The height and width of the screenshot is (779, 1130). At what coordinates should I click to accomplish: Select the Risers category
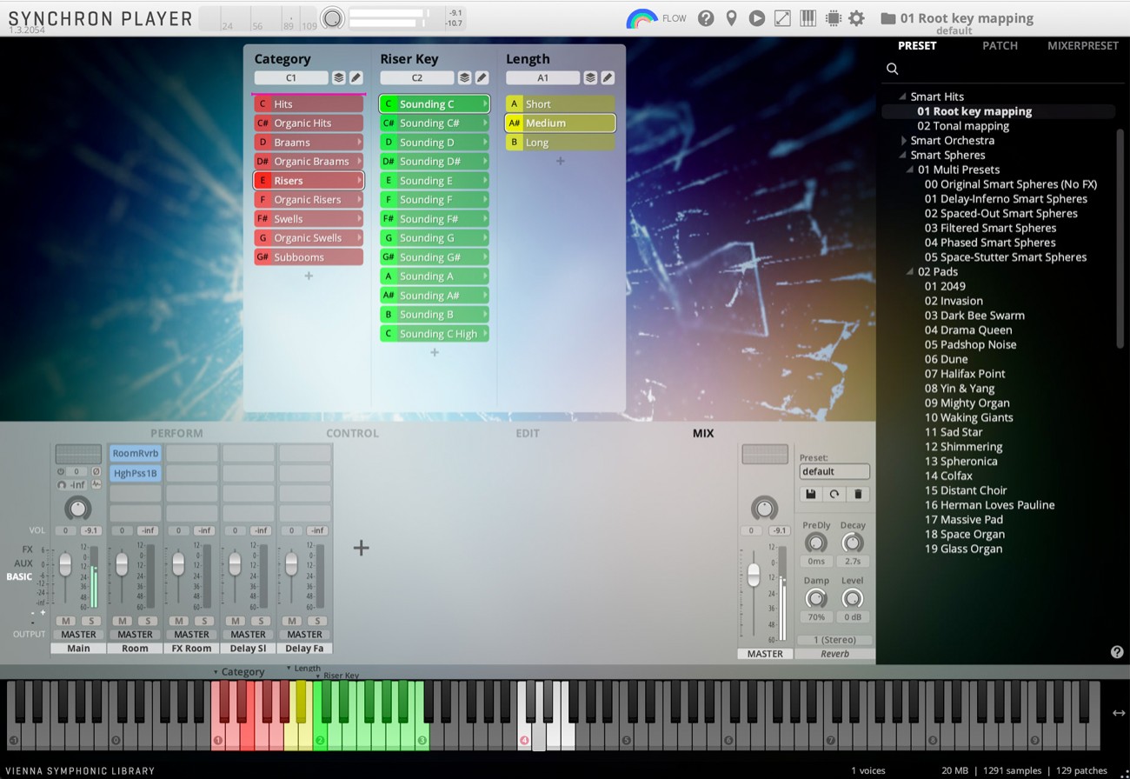(x=309, y=180)
